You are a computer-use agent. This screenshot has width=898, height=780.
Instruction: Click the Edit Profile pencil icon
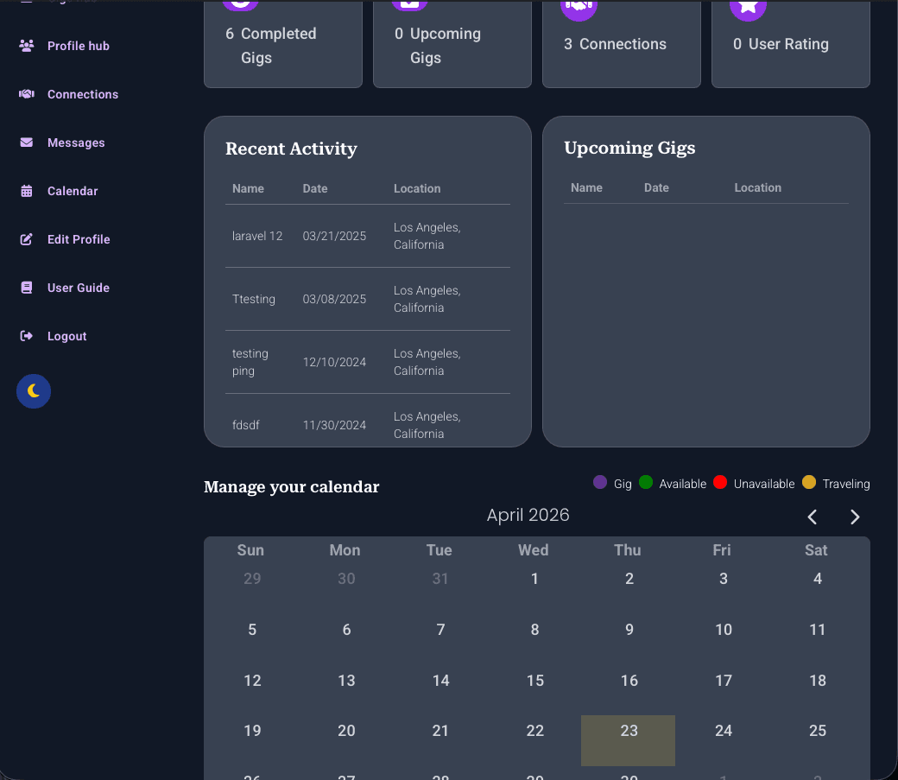pyautogui.click(x=27, y=239)
